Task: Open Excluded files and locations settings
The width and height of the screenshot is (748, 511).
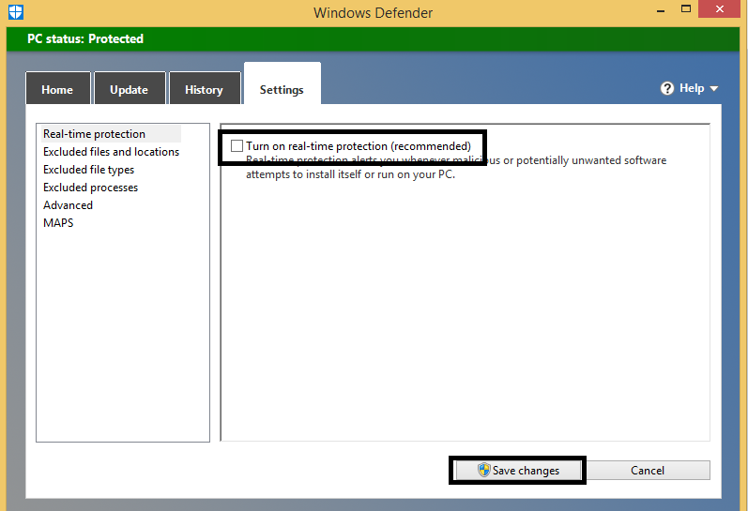Action: point(111,152)
